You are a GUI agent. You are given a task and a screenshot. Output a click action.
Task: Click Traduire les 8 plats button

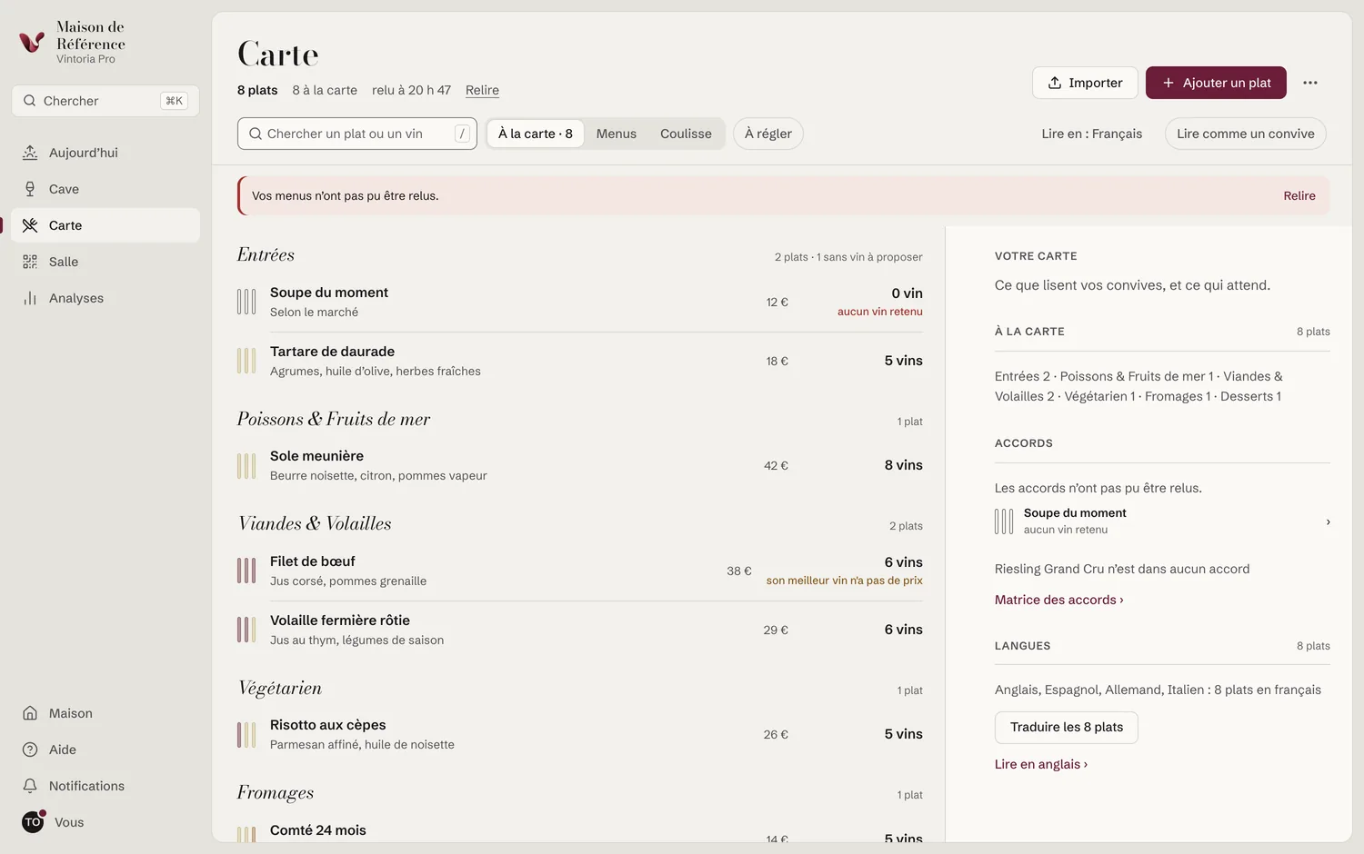pyautogui.click(x=1067, y=727)
